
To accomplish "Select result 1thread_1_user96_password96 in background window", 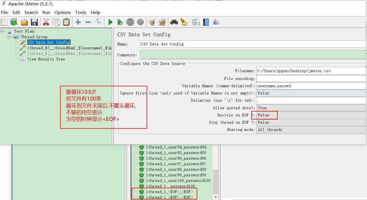I will point(176,158).
